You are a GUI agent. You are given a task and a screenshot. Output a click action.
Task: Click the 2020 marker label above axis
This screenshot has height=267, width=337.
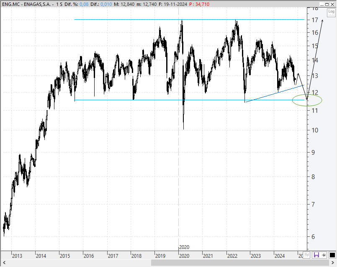click(184, 247)
